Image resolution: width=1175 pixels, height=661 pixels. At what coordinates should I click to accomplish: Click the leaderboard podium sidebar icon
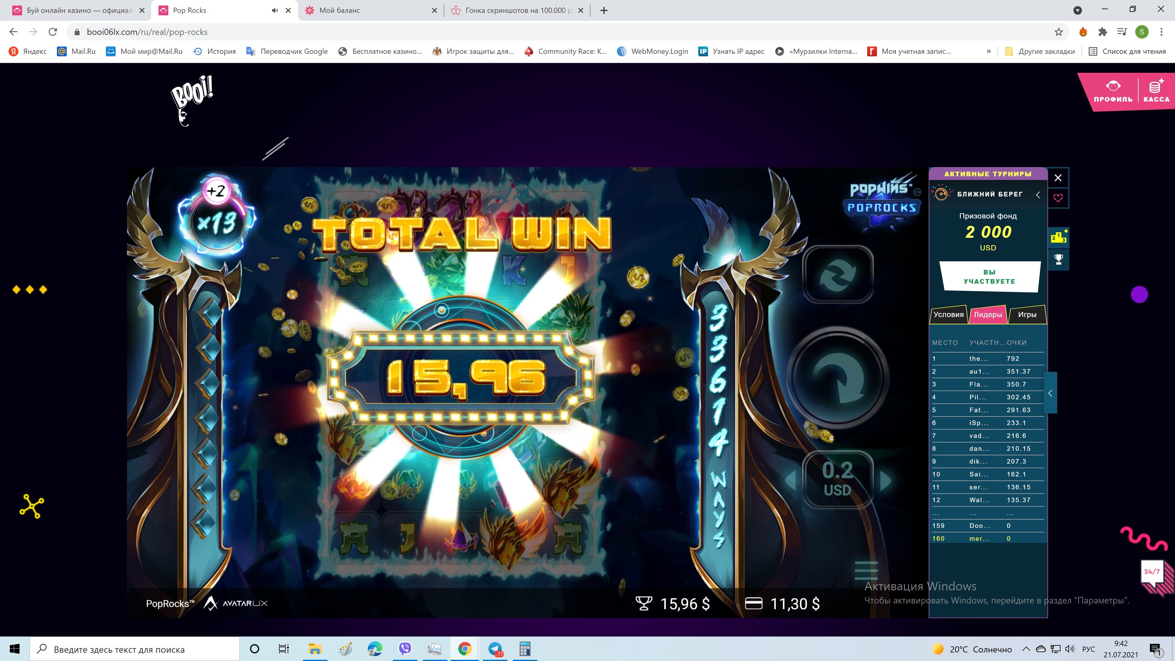coord(1058,237)
